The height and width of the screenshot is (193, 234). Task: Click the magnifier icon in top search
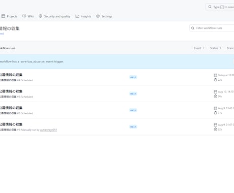pos(210,7)
